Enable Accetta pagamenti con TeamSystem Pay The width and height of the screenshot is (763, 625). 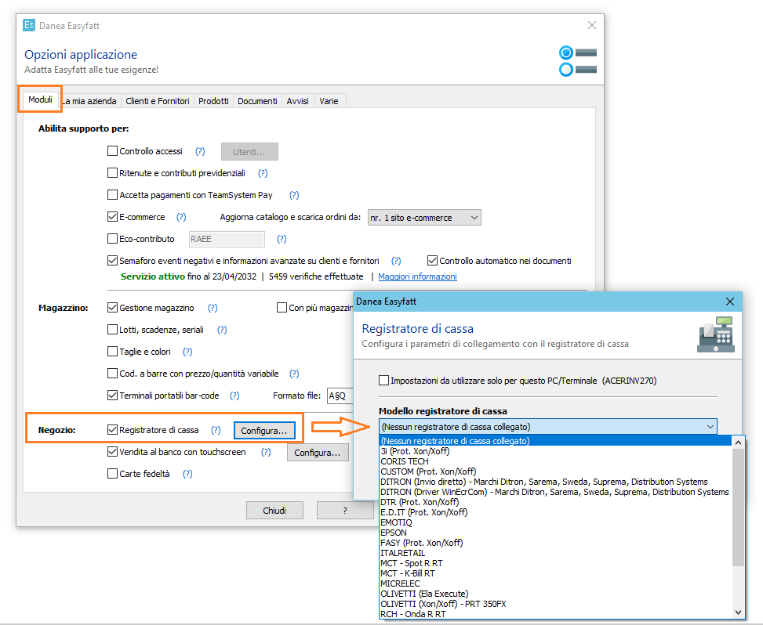[x=112, y=194]
